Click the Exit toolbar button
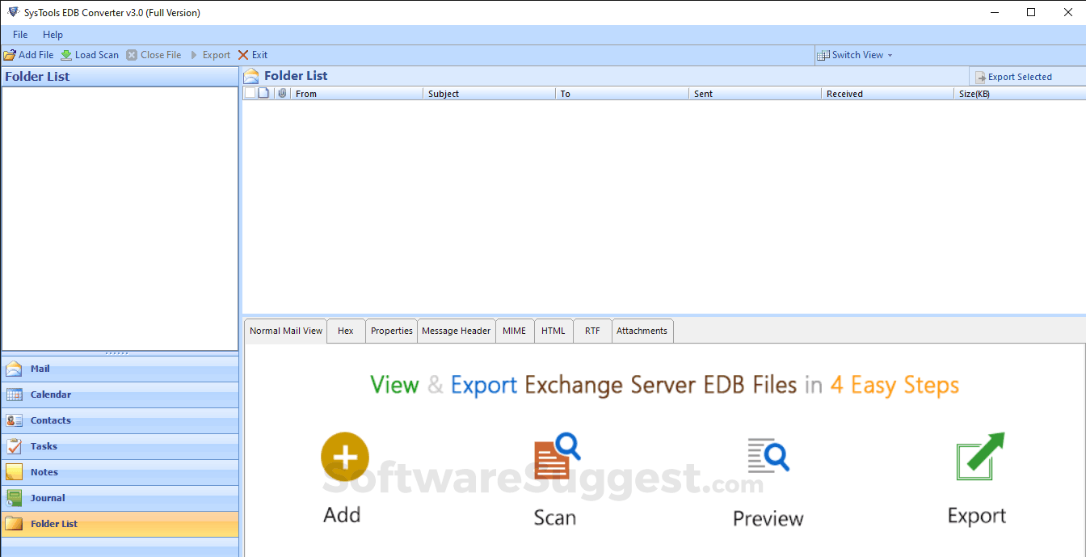This screenshot has width=1086, height=557. pyautogui.click(x=253, y=55)
